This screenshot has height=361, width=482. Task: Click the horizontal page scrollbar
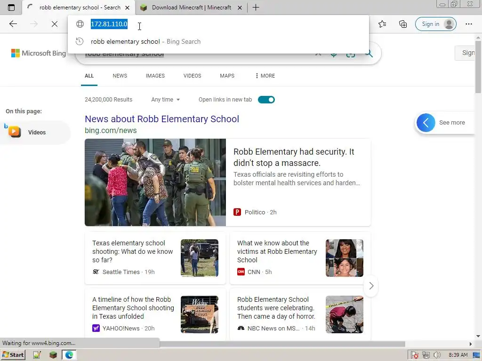(x=282, y=344)
